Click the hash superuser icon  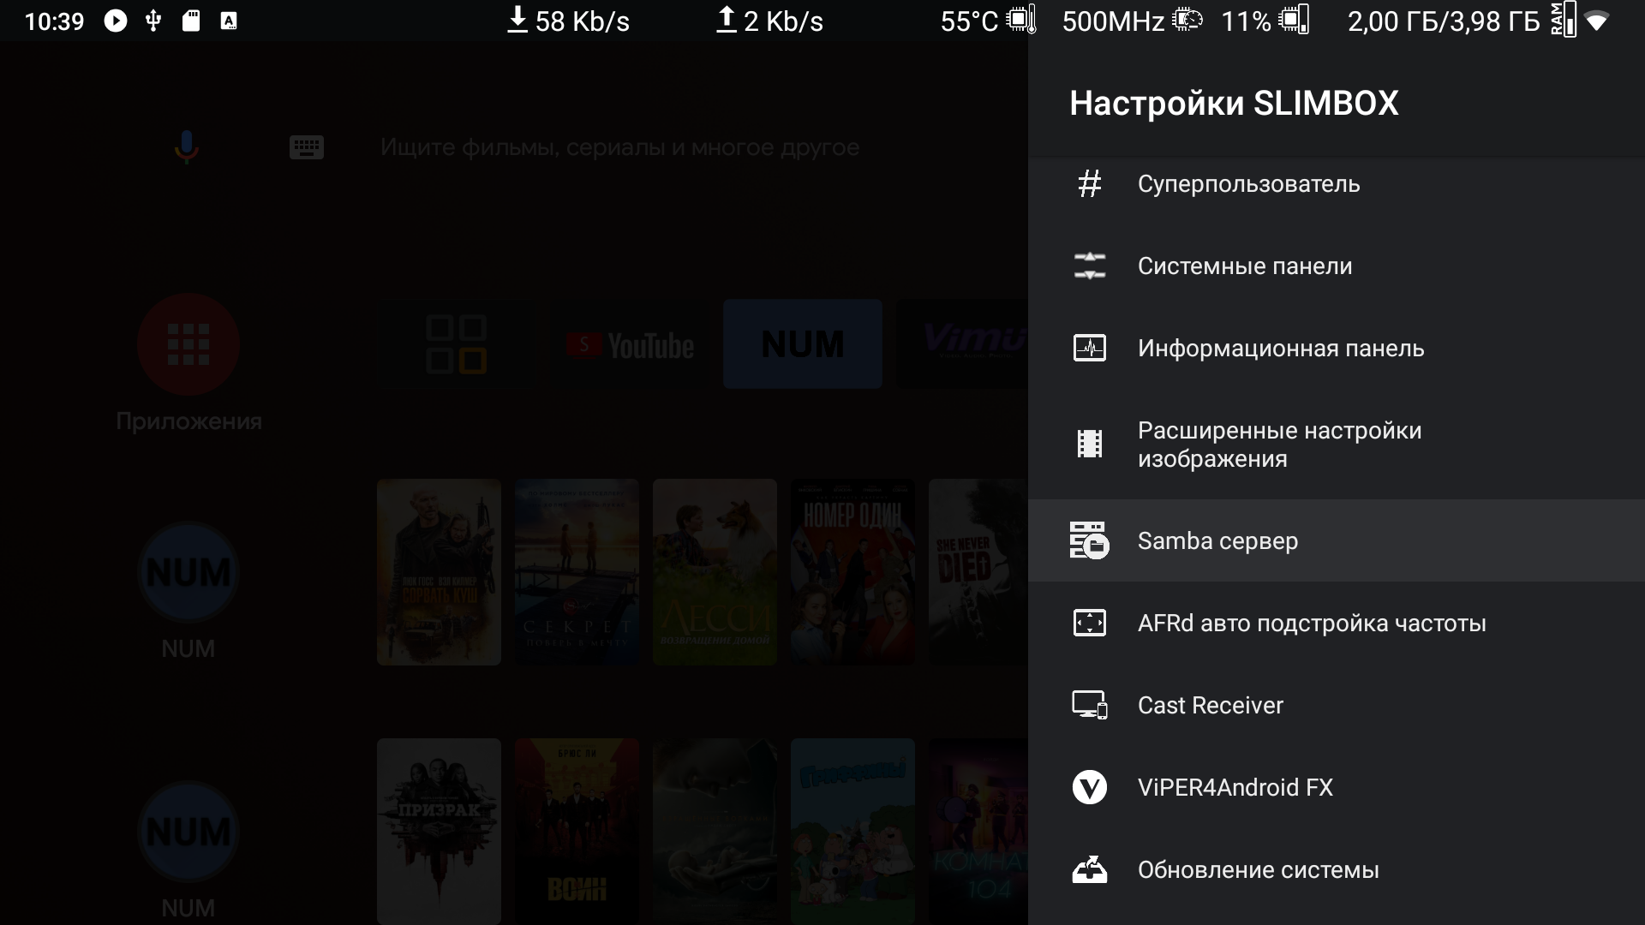(1089, 184)
